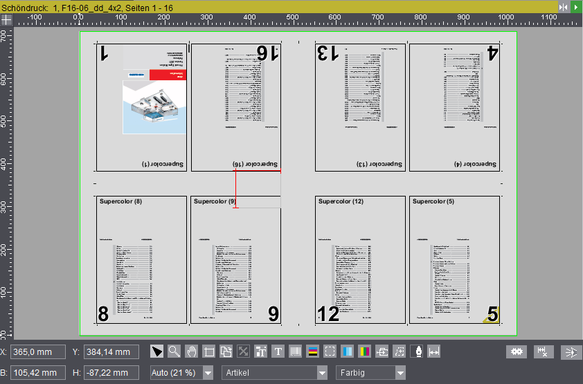This screenshot has height=384, width=583.
Task: Open the Farbig color mode dropdown
Action: point(370,372)
